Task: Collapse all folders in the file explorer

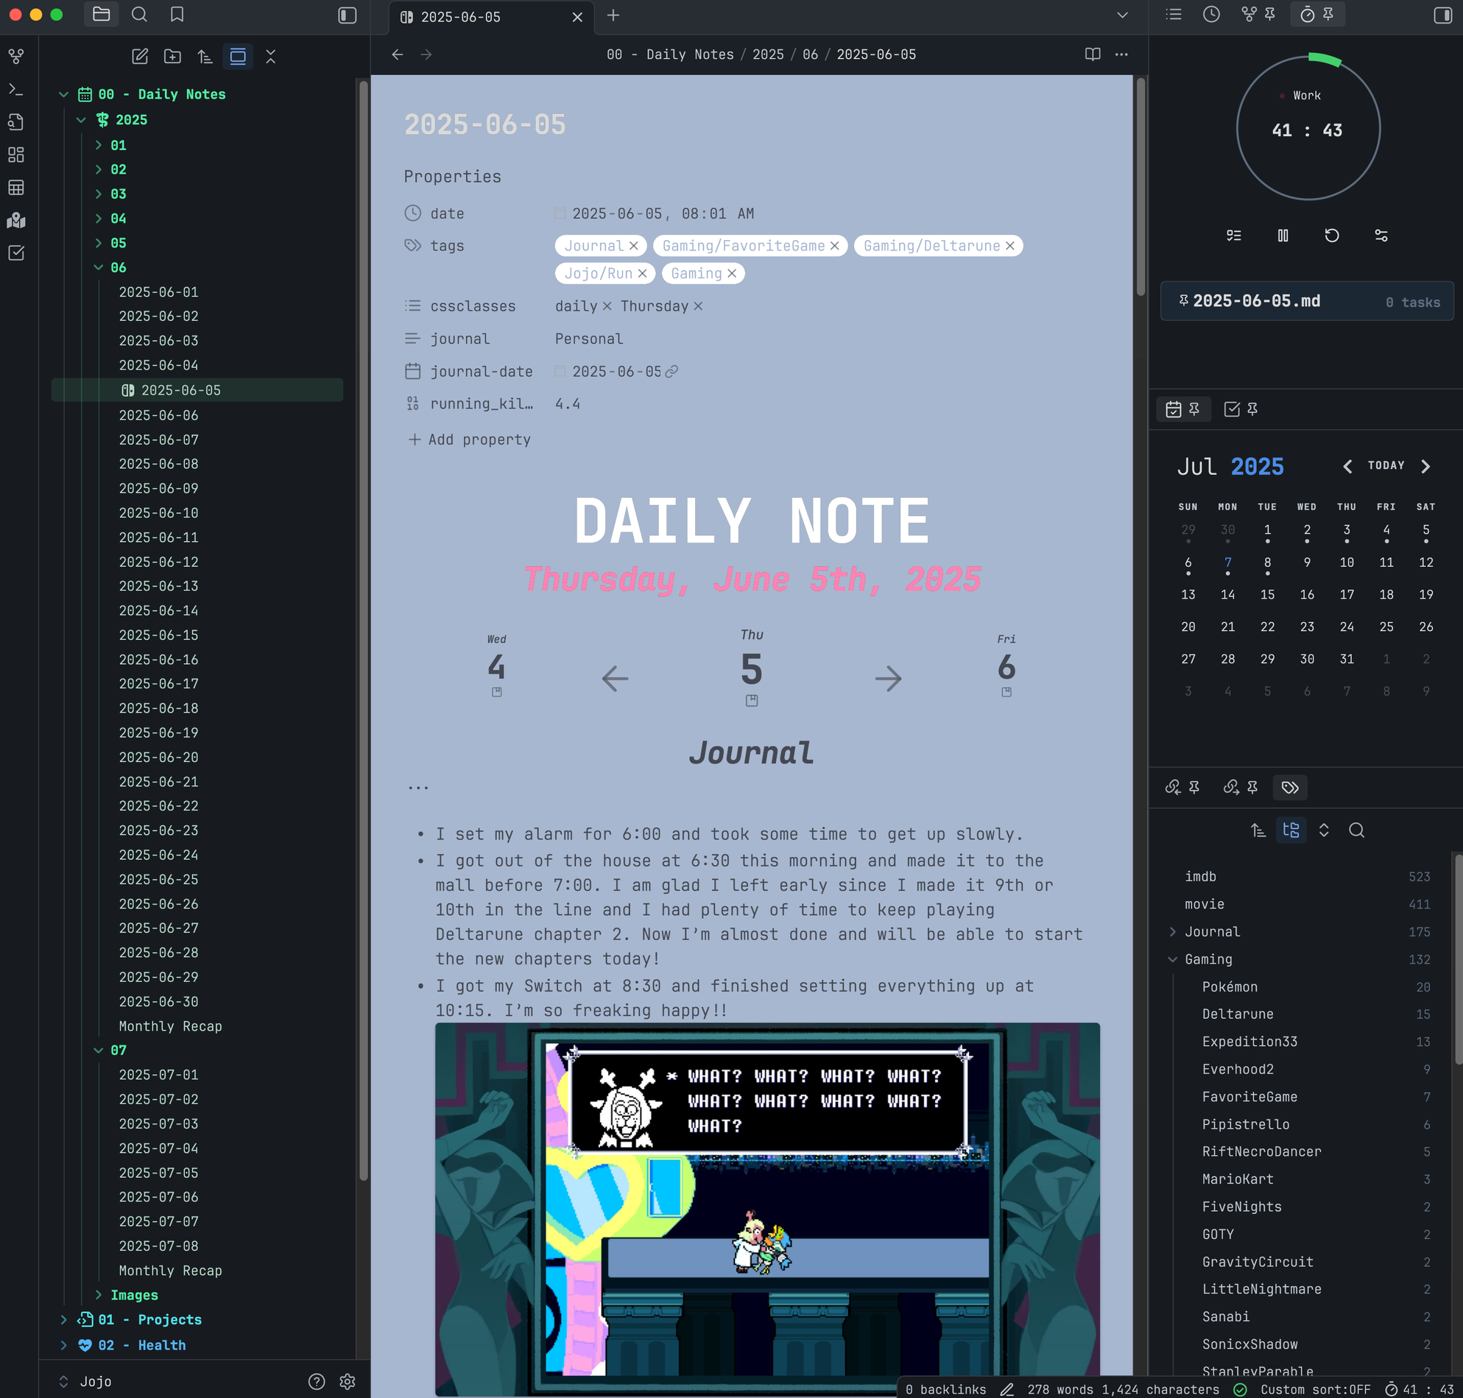Action: click(x=270, y=57)
